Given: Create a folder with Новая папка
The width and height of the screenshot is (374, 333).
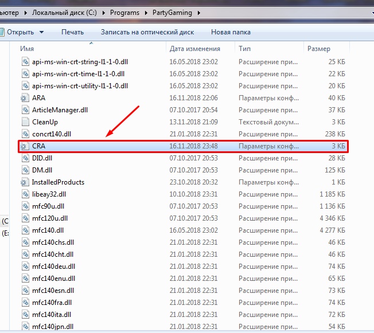Looking at the screenshot, I should pyautogui.click(x=231, y=32).
